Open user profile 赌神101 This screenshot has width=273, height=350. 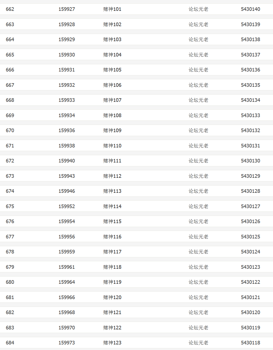(x=112, y=9)
